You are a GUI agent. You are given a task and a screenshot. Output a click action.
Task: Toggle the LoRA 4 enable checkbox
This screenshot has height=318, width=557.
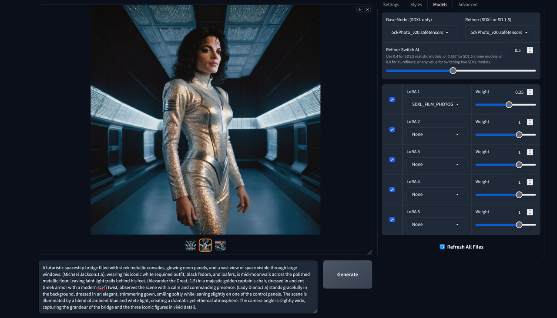[x=392, y=189]
